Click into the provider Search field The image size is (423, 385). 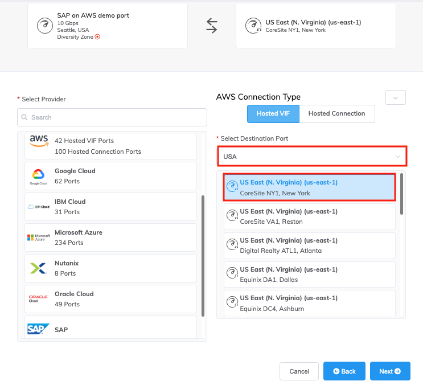[112, 117]
